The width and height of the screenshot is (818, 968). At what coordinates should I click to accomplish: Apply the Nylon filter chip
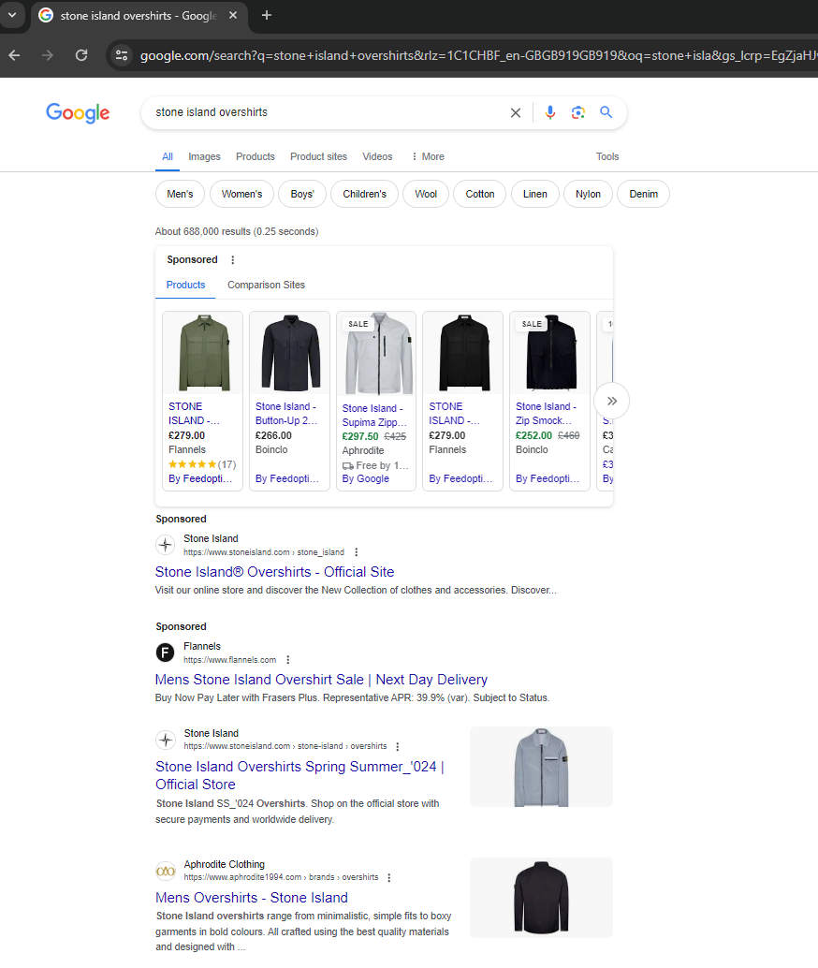[x=588, y=194]
